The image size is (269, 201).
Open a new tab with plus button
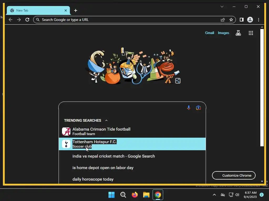pyautogui.click(x=75, y=10)
